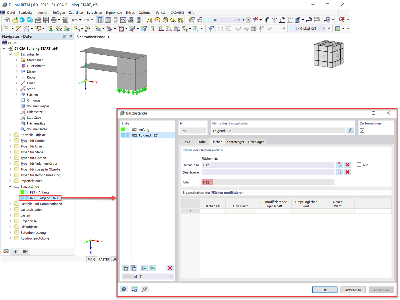This screenshot has height=300, width=400.
Task: Toggle the table view icon in toolbar
Action: 108,20
